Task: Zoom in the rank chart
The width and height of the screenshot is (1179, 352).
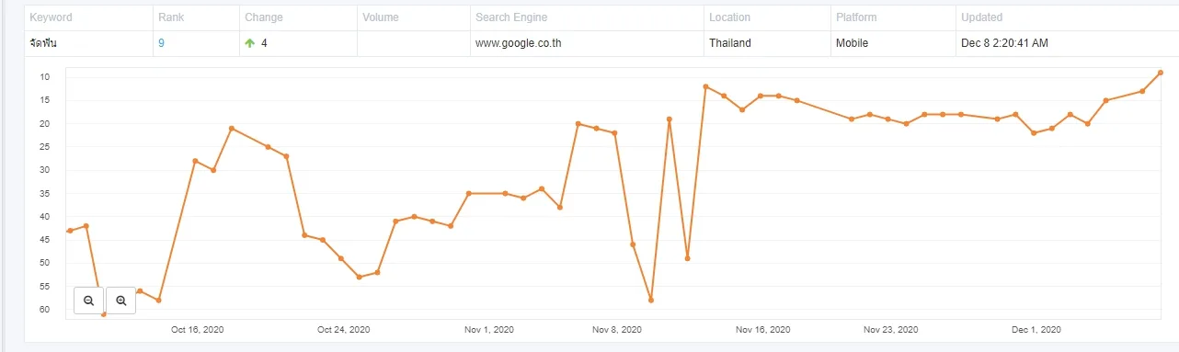Action: (120, 301)
